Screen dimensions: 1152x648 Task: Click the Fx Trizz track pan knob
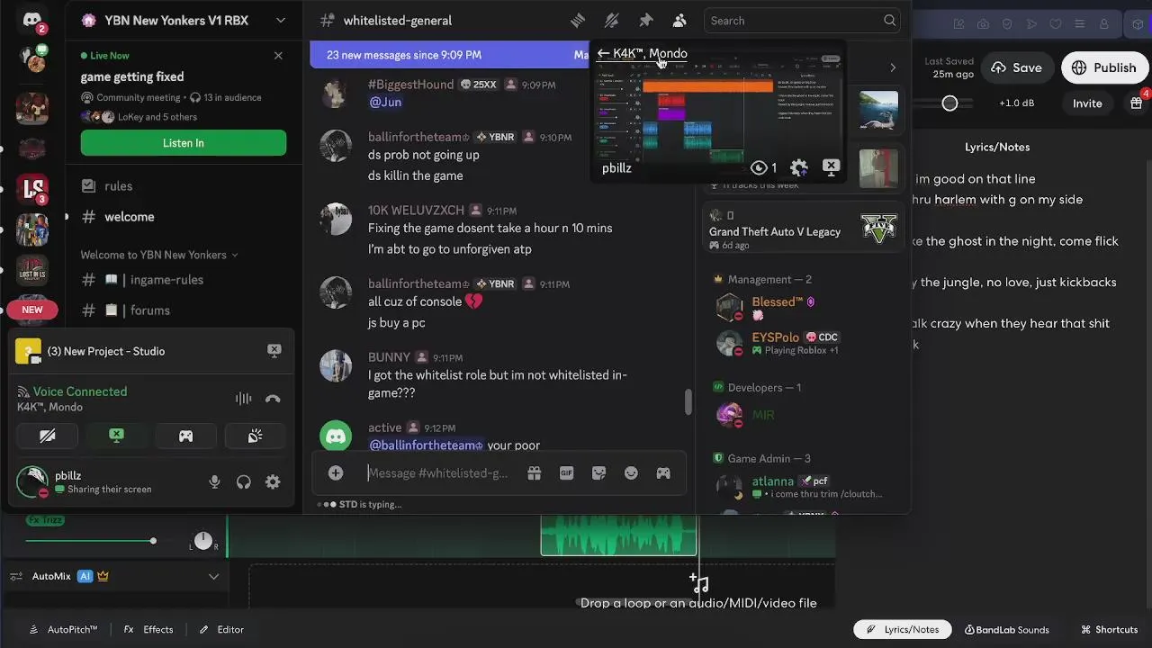pos(203,540)
